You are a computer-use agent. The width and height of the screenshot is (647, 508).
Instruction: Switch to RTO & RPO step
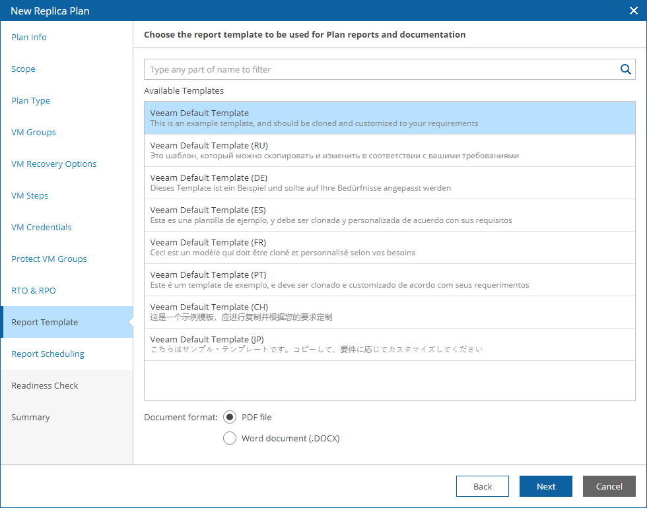pos(34,291)
